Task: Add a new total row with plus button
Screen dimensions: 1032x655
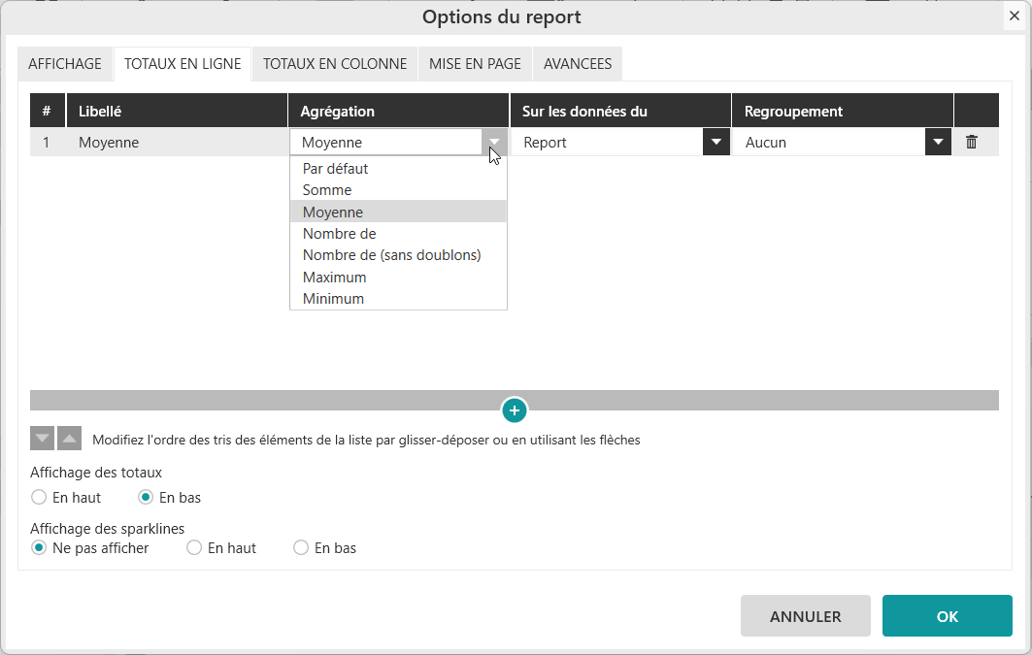Action: 515,410
